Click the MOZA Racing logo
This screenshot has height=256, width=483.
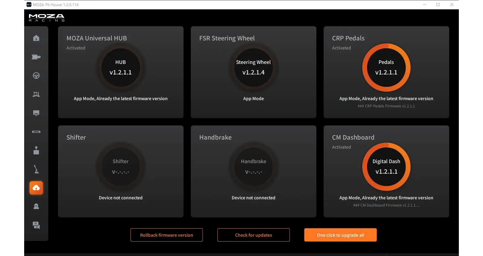coord(46,17)
